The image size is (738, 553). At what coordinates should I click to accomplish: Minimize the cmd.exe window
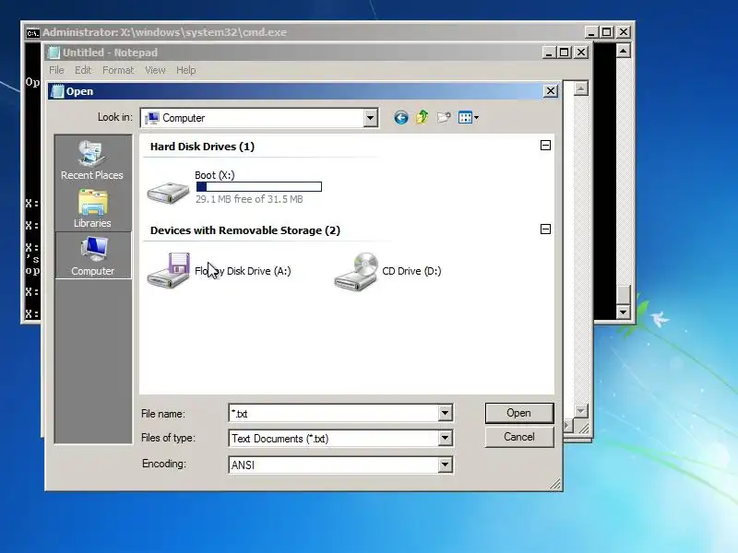click(591, 32)
